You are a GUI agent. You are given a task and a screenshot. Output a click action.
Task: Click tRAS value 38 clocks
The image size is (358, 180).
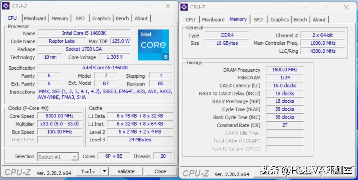coord(285,109)
